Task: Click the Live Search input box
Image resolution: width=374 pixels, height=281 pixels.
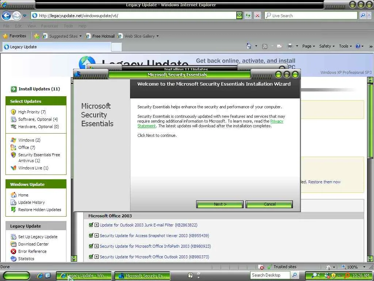Action: pyautogui.click(x=311, y=16)
